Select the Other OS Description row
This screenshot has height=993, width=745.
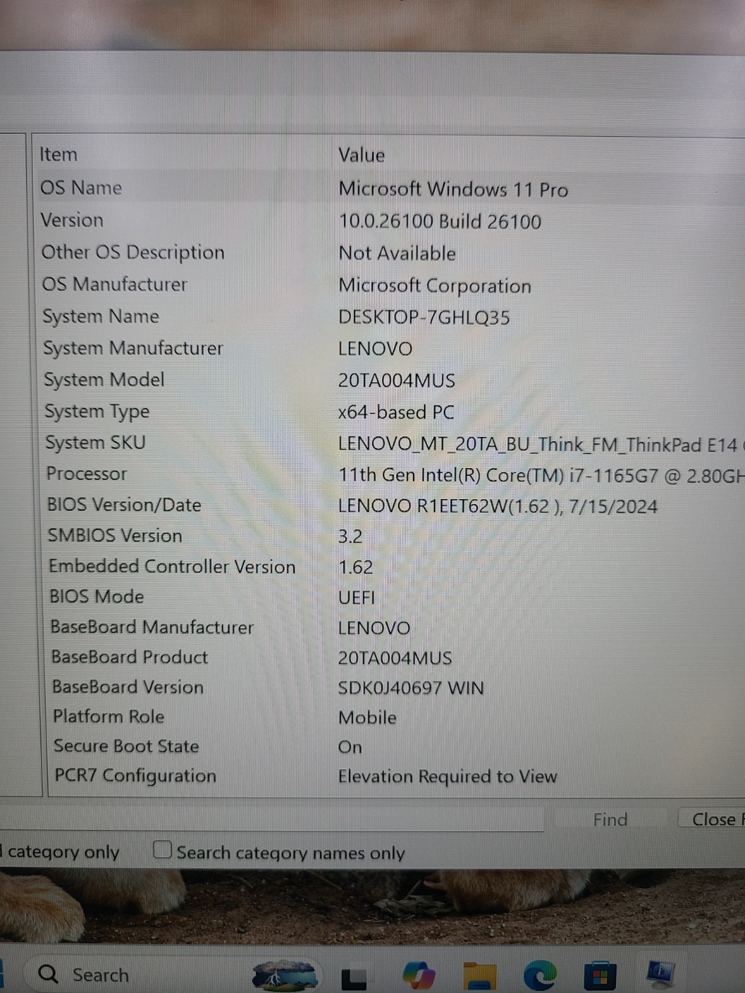coord(391,253)
